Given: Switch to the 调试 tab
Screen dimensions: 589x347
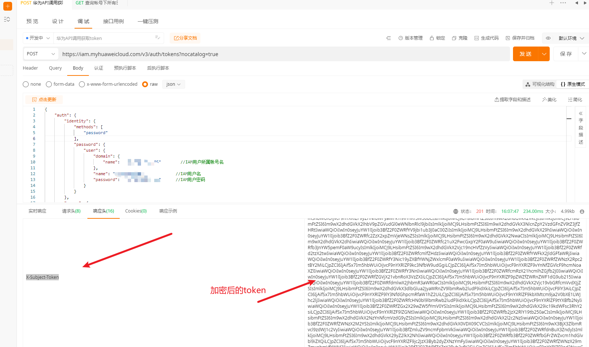Looking at the screenshot, I should pos(83,21).
